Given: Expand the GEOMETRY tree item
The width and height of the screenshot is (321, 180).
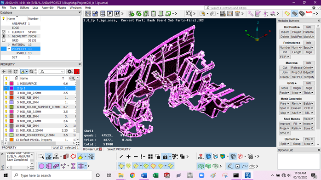Looking at the screenshot, I should coord(9,36).
